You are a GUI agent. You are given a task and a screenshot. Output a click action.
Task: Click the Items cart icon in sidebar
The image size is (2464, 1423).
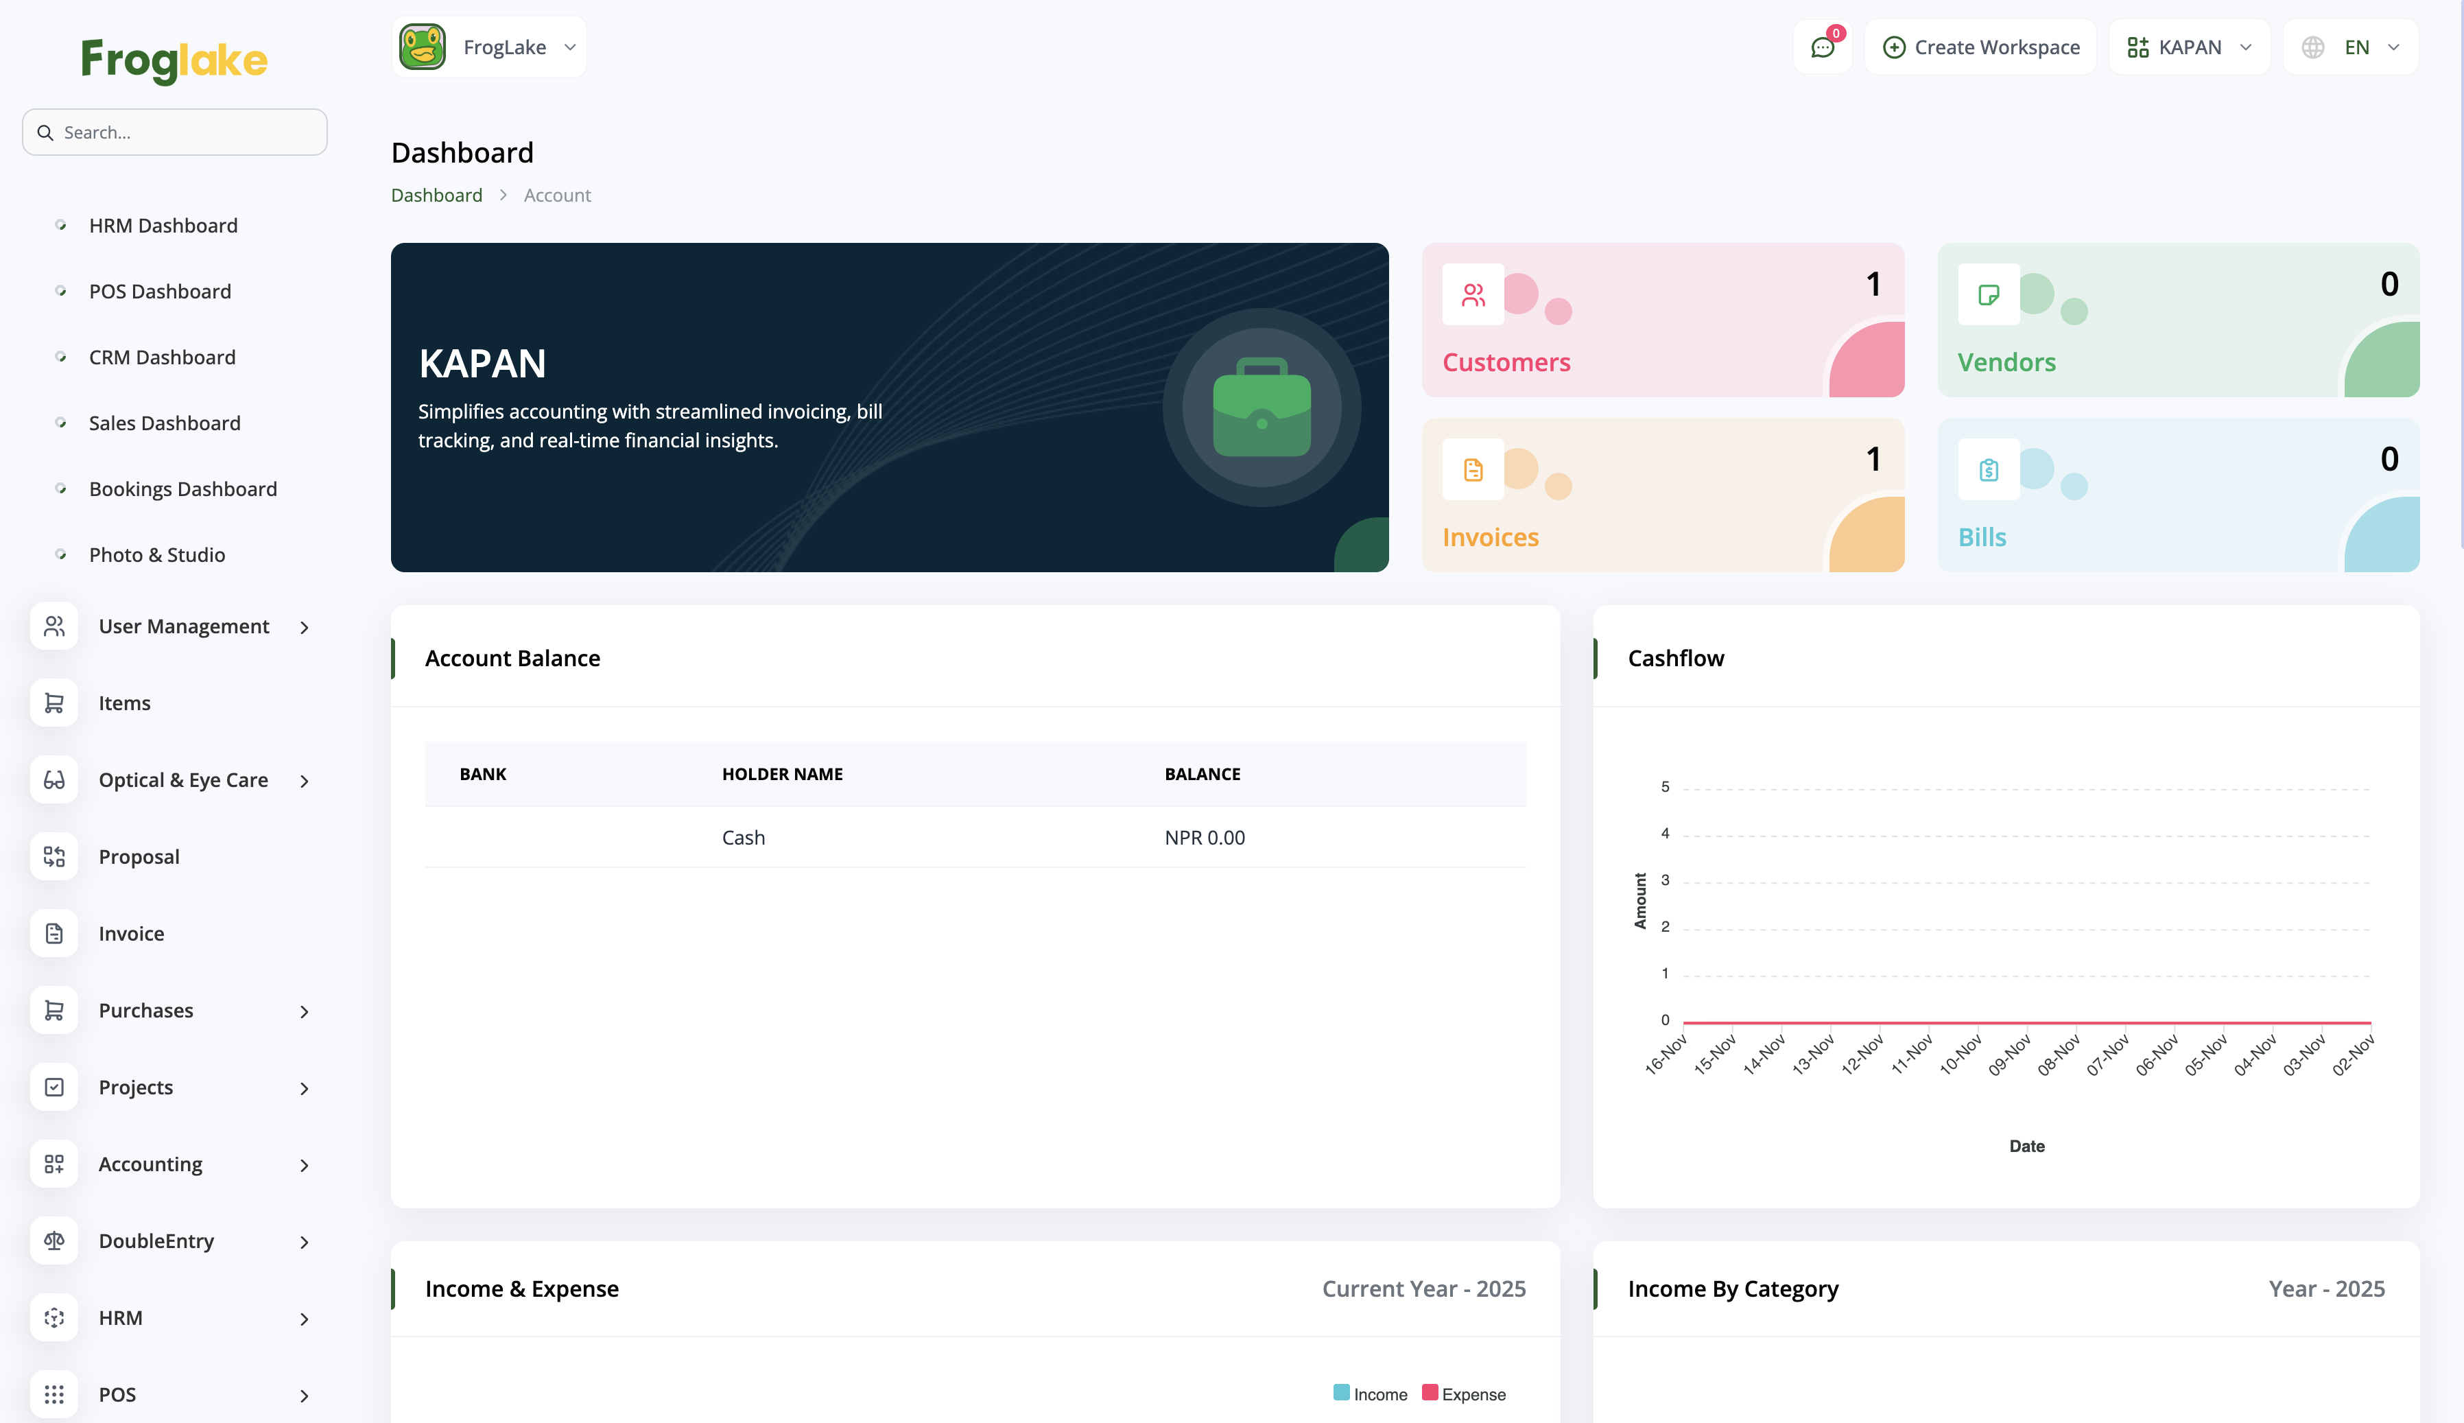[54, 703]
